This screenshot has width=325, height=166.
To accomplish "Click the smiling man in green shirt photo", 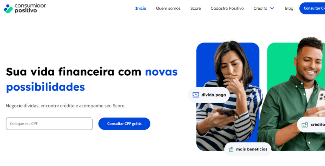I will pyautogui.click(x=292, y=94).
